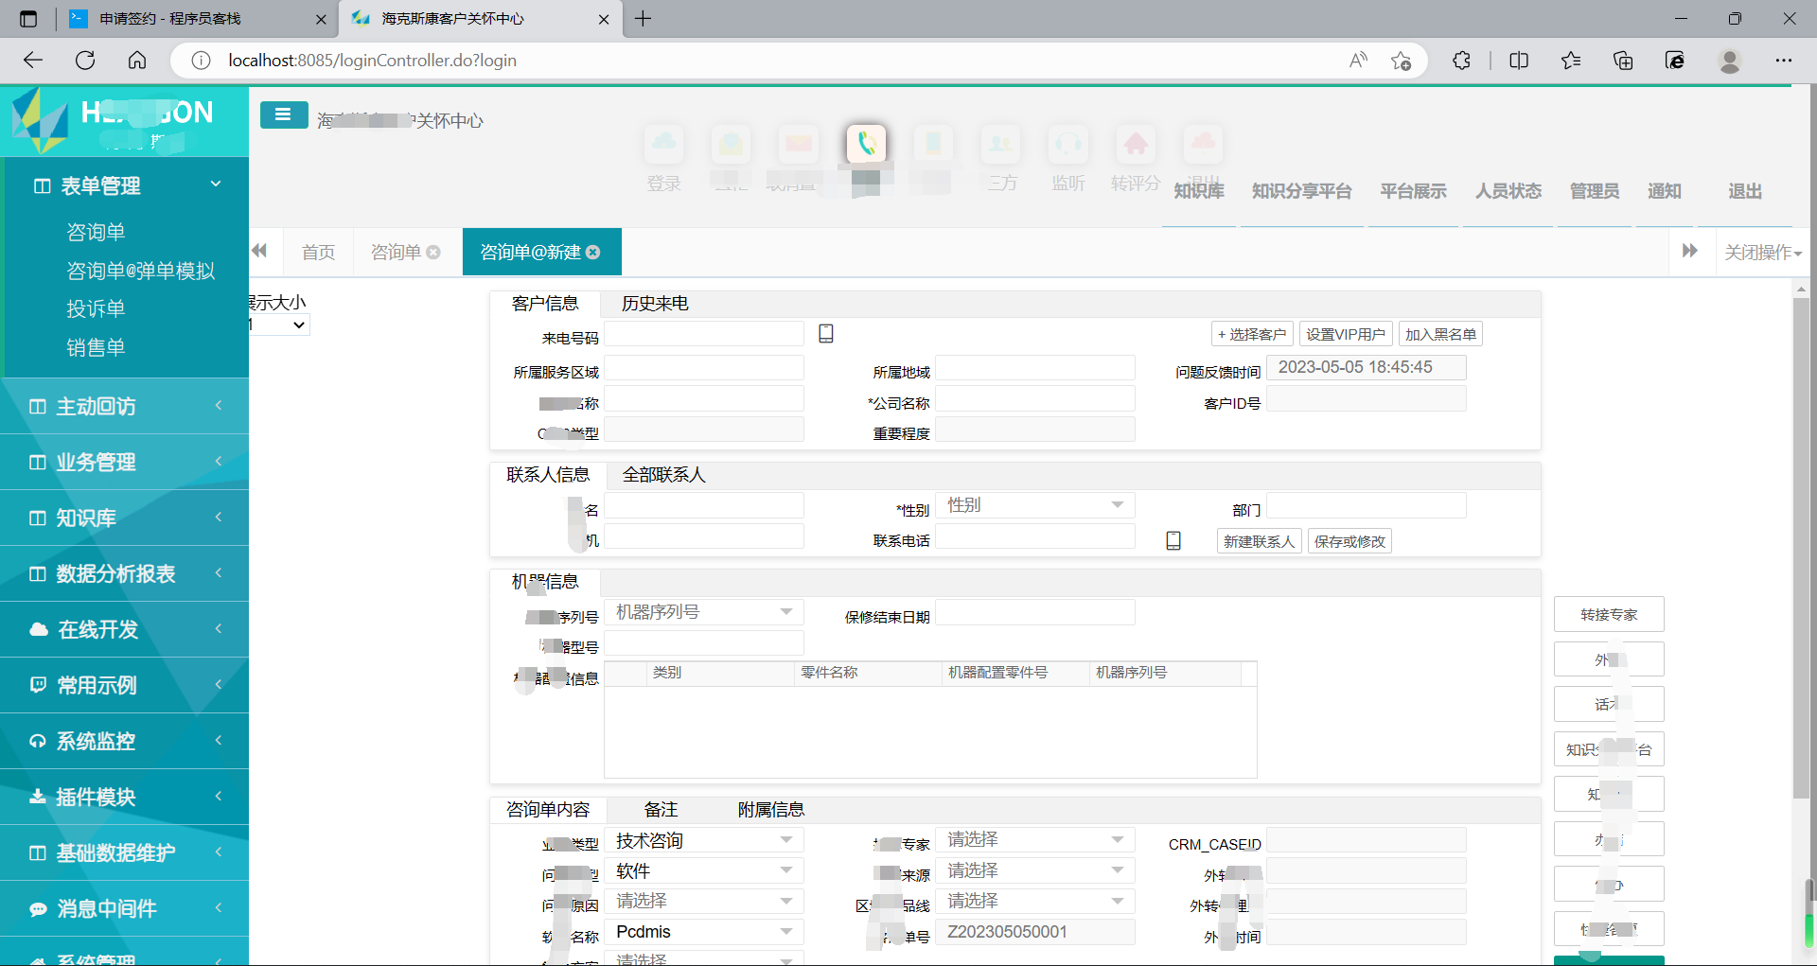The width and height of the screenshot is (1817, 966).
Task: Click phone icon beside 联系电话 field
Action: point(1173,540)
